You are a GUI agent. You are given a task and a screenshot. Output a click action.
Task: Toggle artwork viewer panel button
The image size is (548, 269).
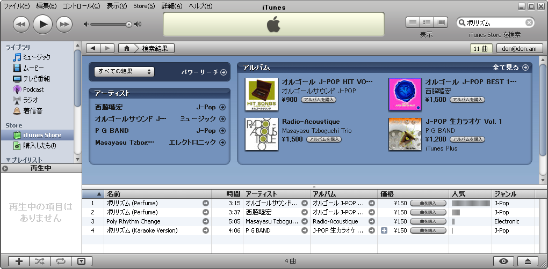(82, 261)
